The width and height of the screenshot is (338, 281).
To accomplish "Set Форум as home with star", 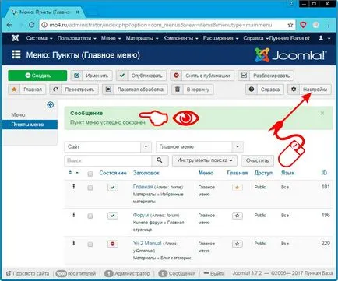I will coord(238,216).
